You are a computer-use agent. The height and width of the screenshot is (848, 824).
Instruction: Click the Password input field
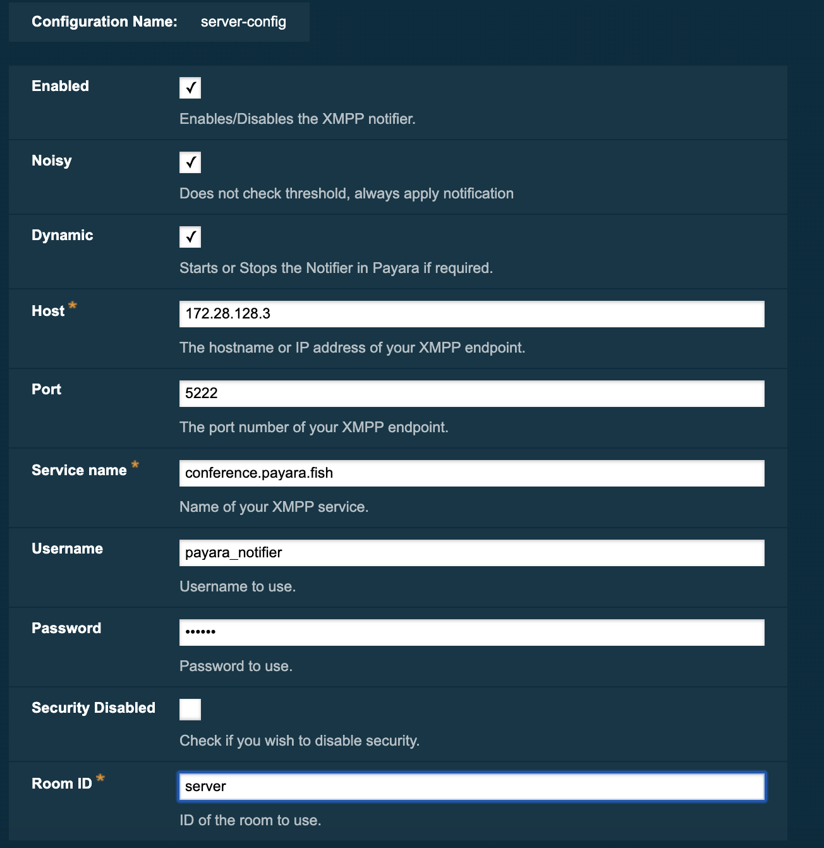click(472, 632)
